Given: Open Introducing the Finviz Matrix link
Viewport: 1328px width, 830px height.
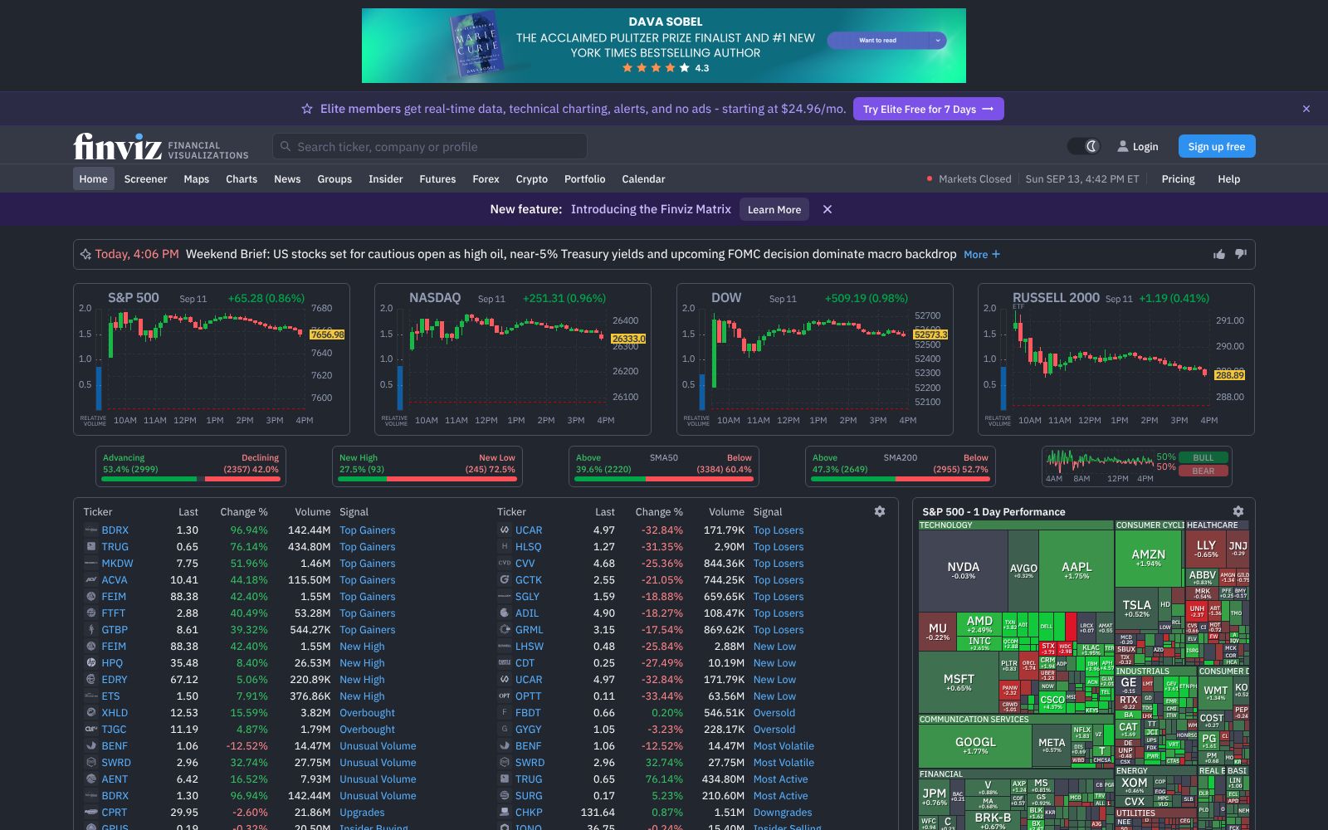Looking at the screenshot, I should pyautogui.click(x=651, y=209).
